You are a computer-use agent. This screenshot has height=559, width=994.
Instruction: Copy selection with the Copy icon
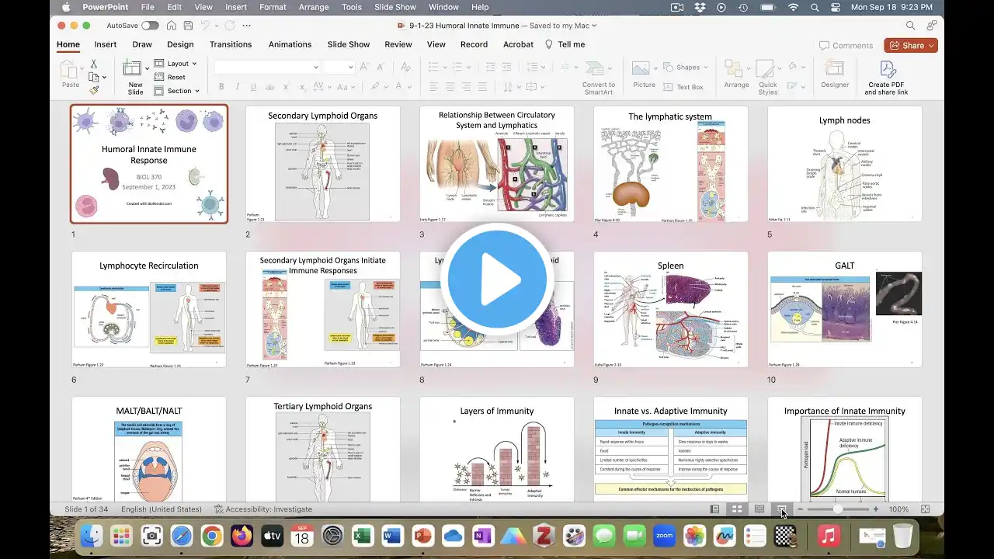pos(93,77)
